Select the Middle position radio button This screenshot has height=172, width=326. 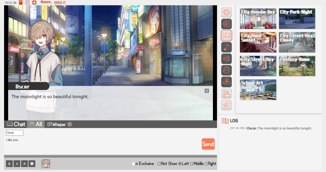pos(192,164)
